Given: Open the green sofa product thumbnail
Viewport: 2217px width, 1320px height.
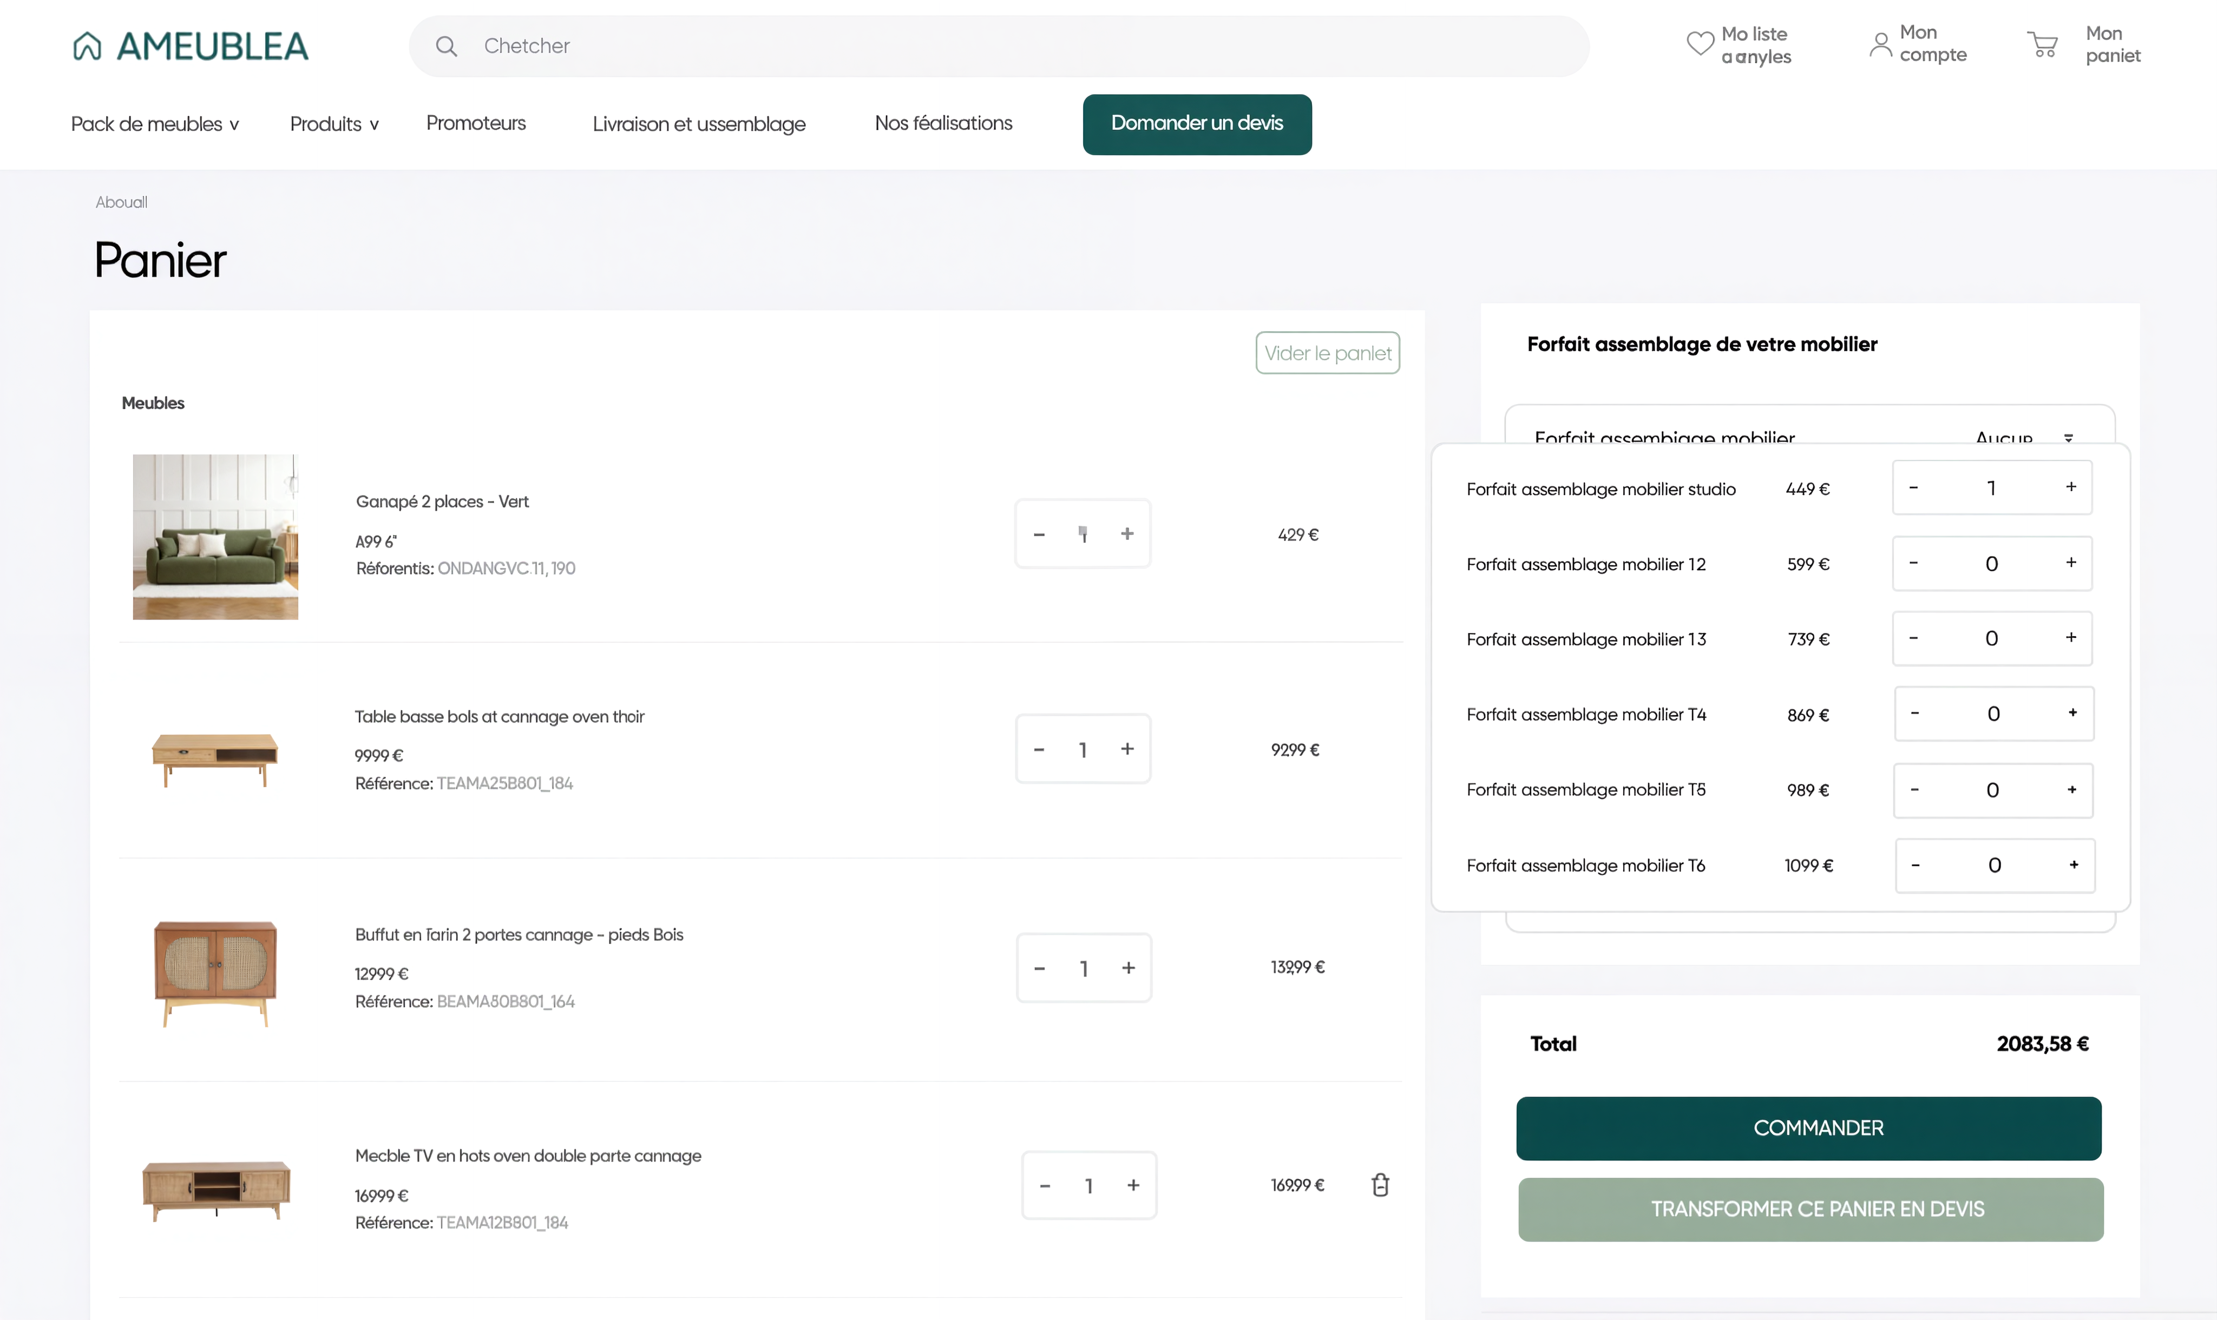Looking at the screenshot, I should (x=215, y=536).
